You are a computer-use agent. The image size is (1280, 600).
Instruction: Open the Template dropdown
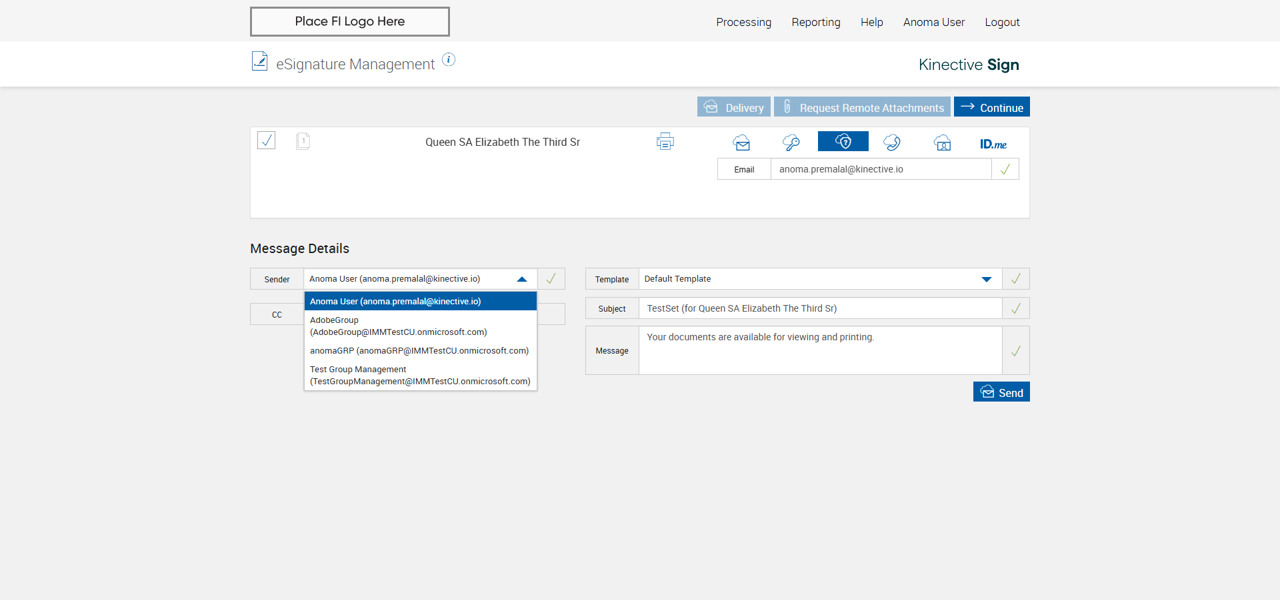point(987,279)
